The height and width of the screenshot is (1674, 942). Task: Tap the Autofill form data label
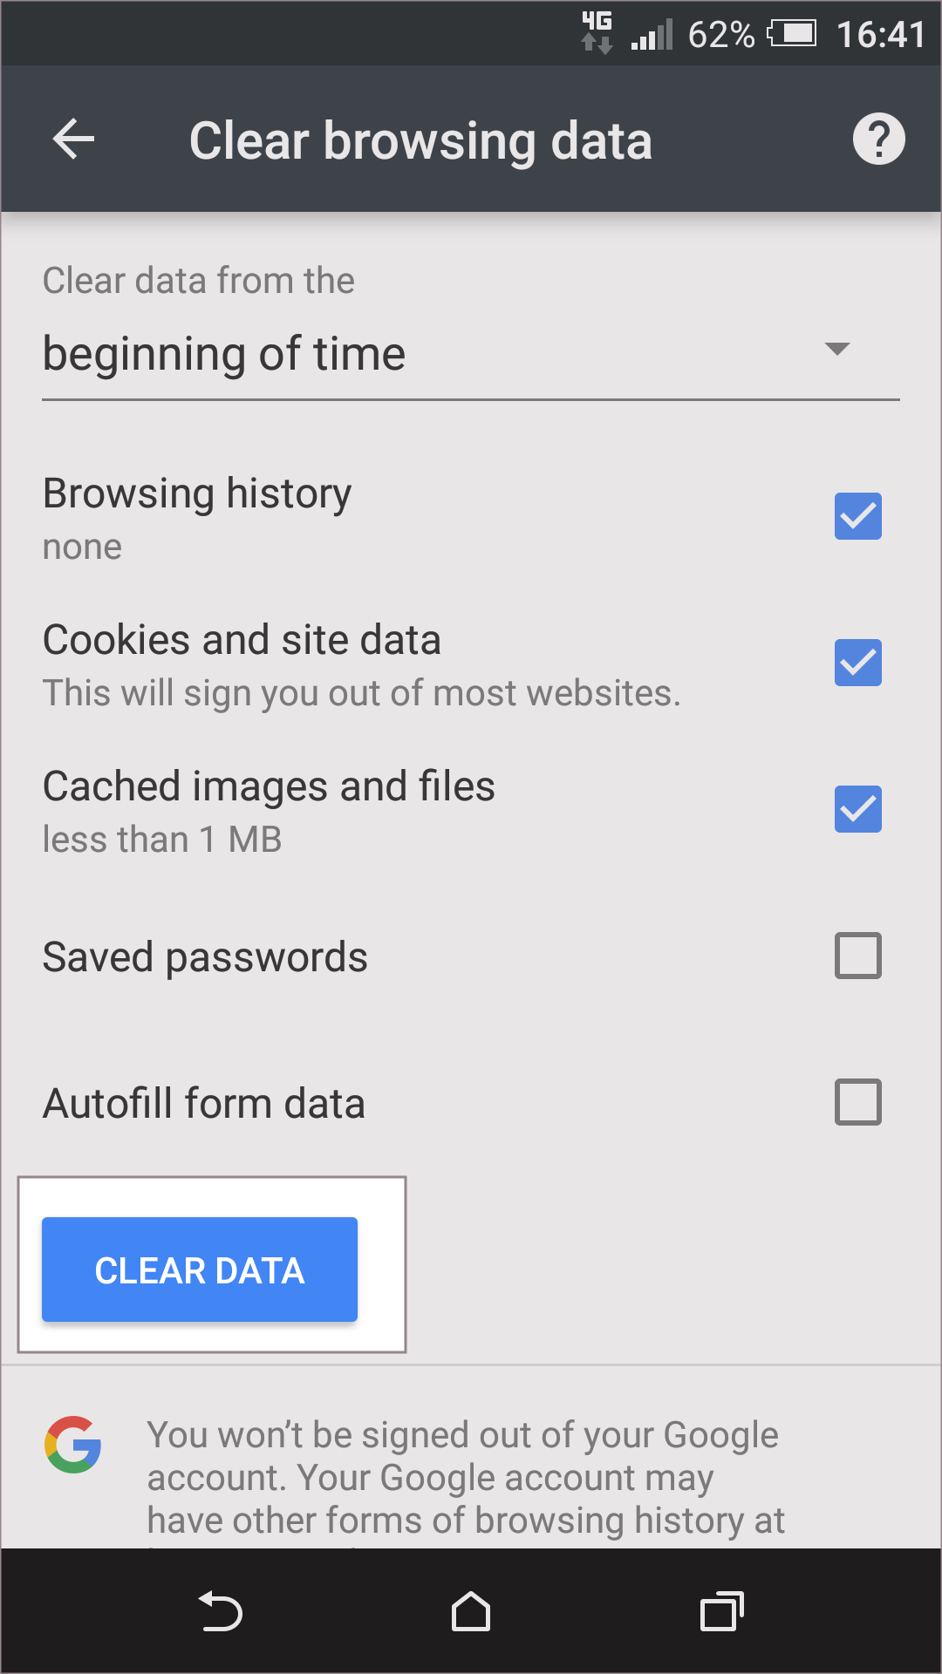[x=204, y=1104]
